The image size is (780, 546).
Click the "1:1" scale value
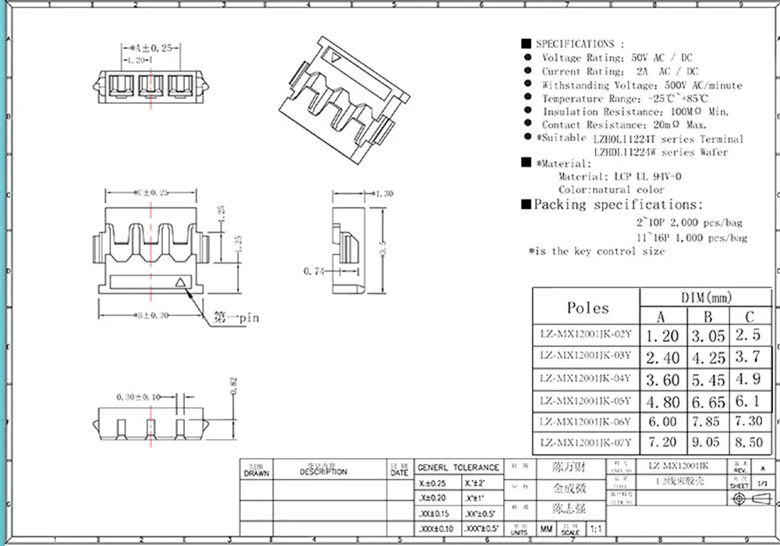596,530
